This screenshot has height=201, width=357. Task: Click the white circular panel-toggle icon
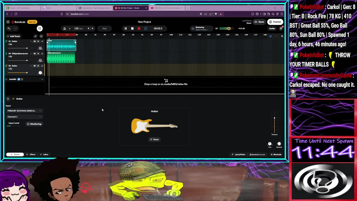(x=40, y=28)
